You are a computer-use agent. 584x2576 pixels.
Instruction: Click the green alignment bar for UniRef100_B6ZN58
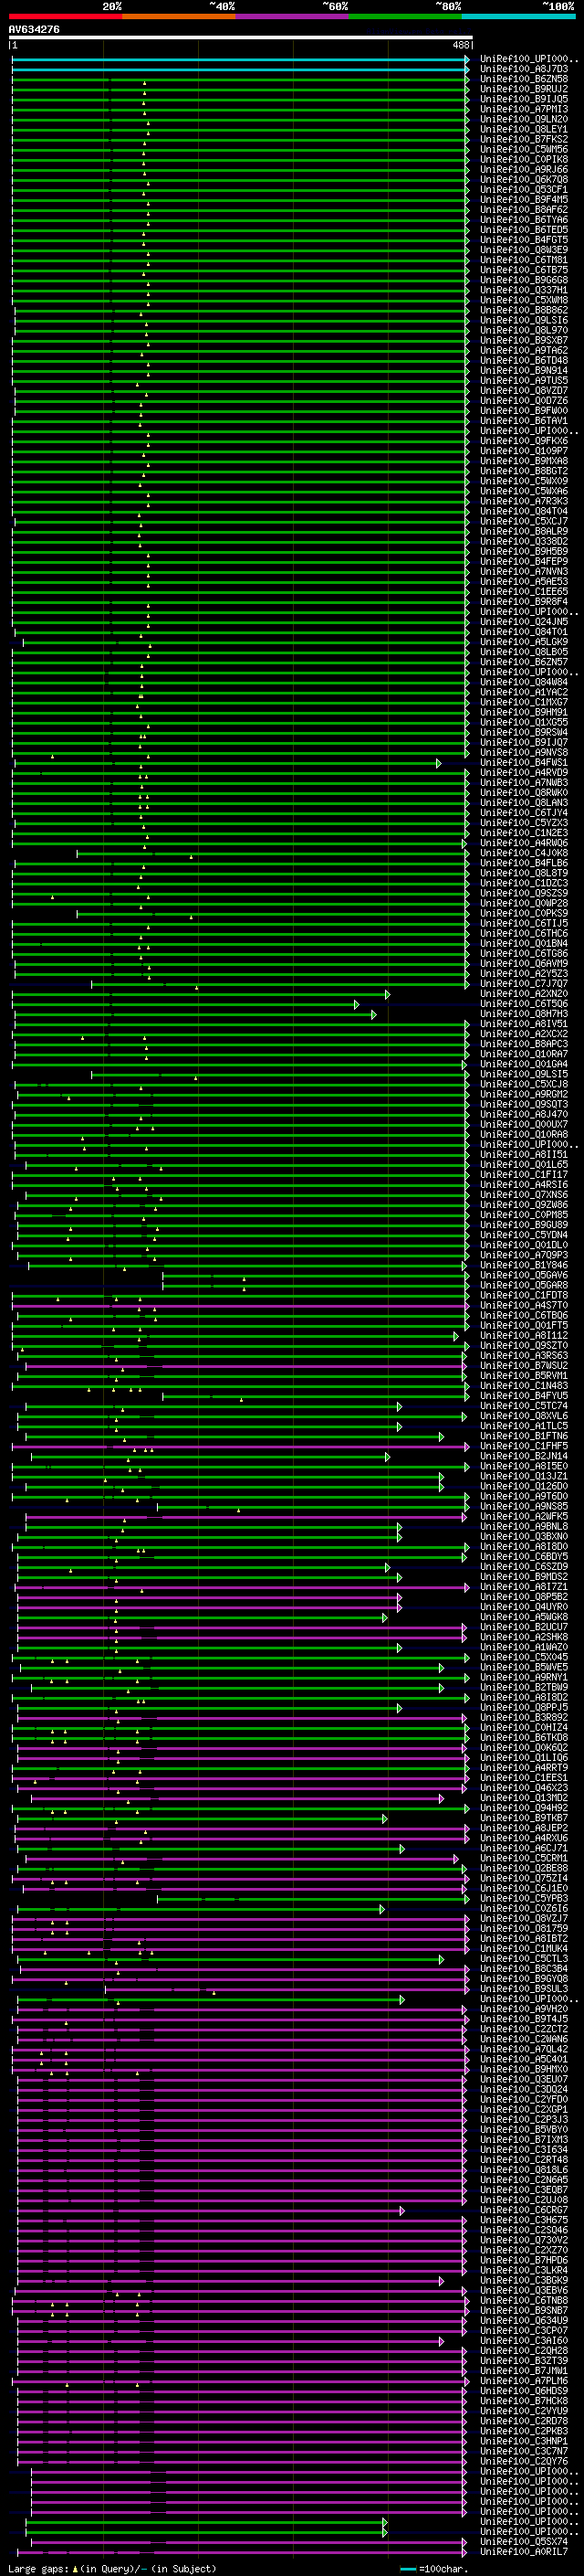click(x=240, y=79)
